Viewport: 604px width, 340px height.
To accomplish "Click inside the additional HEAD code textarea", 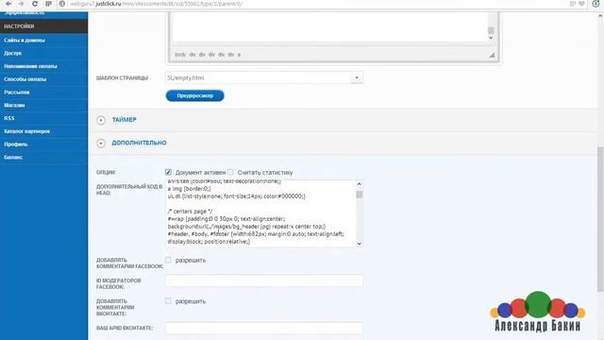I will (x=260, y=213).
